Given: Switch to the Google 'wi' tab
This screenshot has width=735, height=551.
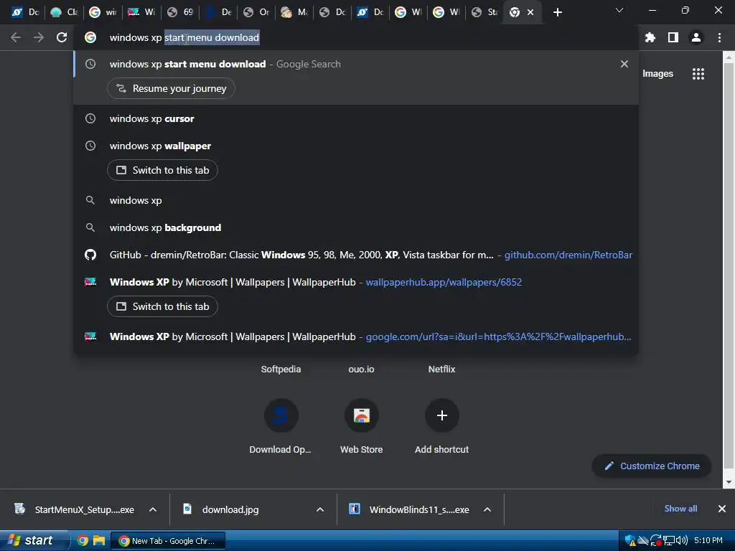Looking at the screenshot, I should [x=102, y=12].
